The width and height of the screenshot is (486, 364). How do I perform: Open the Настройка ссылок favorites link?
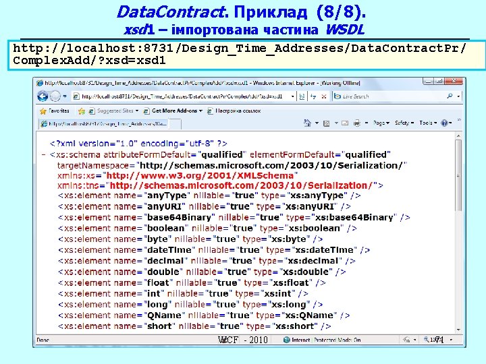point(234,111)
